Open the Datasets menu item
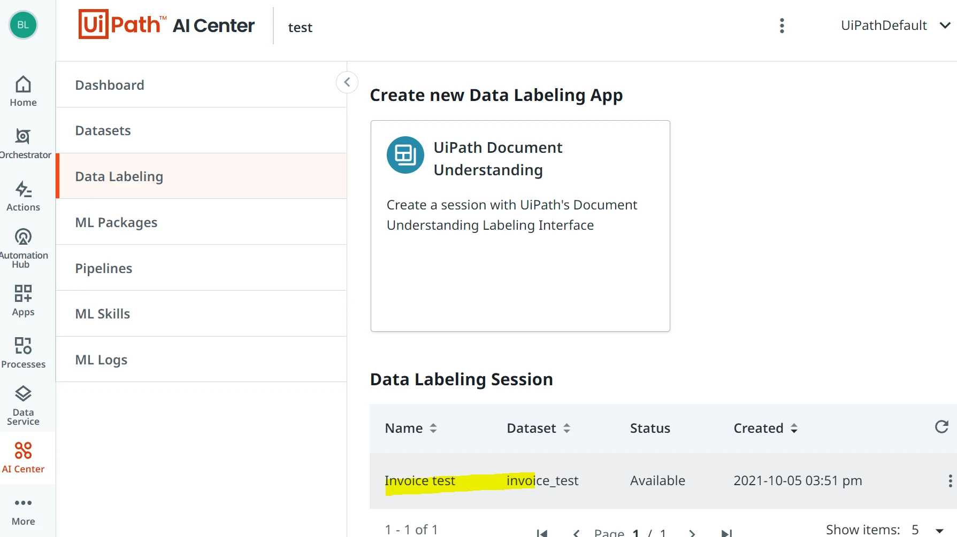The height and width of the screenshot is (537, 957). click(201, 130)
